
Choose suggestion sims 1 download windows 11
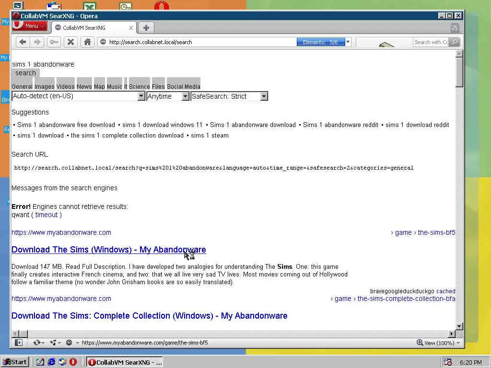163,125
